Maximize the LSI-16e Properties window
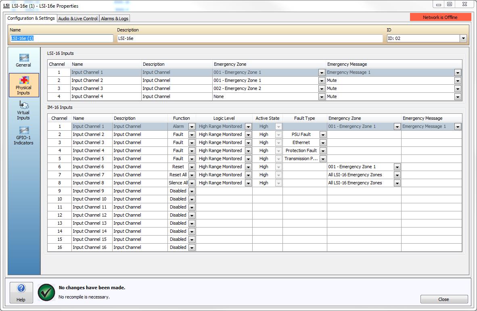477x311 pixels. pos(450,4)
